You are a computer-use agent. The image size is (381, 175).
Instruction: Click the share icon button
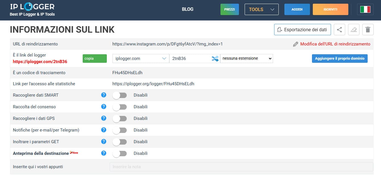point(340,30)
